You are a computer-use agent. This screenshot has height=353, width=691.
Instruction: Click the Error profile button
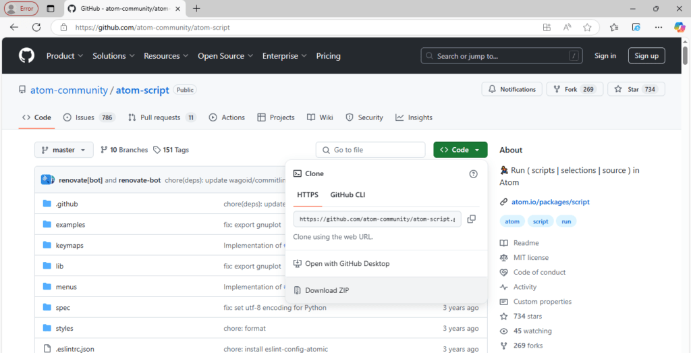pos(21,8)
